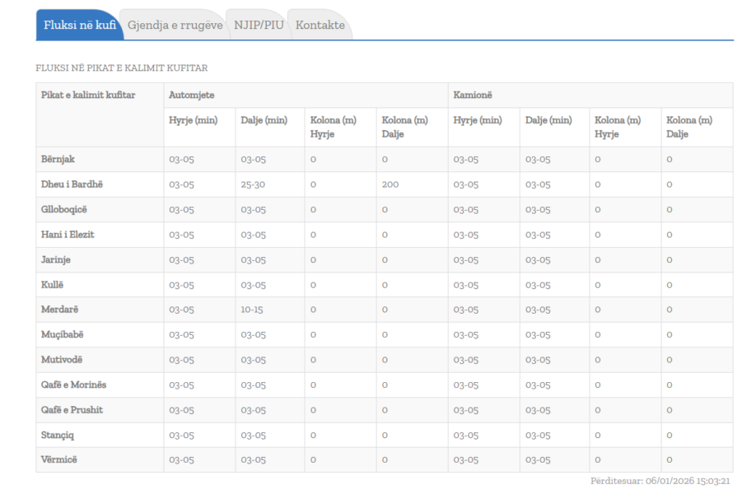Click the Jarinje row label
The width and height of the screenshot is (756, 494).
(57, 259)
